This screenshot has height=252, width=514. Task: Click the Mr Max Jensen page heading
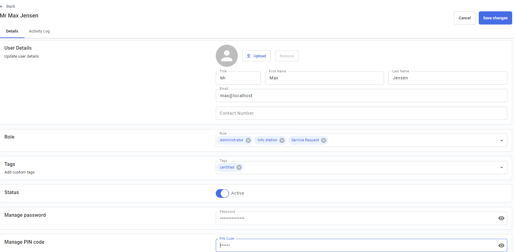pos(19,16)
